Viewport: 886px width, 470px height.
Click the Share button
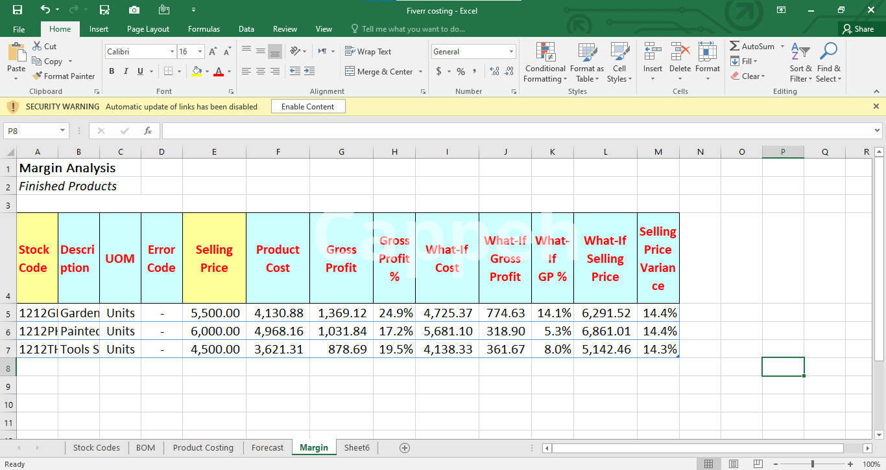pyautogui.click(x=857, y=29)
